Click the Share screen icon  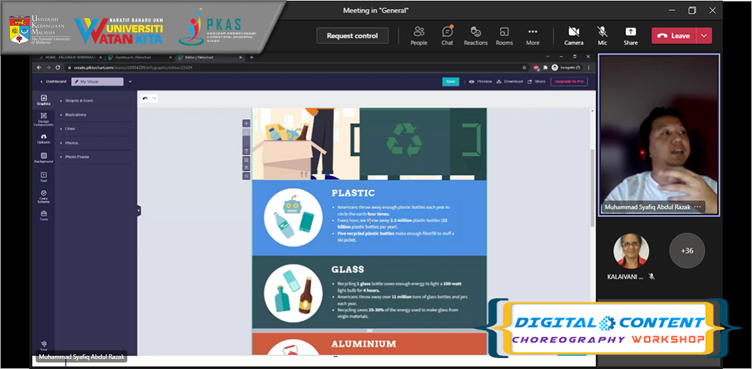[x=630, y=36]
